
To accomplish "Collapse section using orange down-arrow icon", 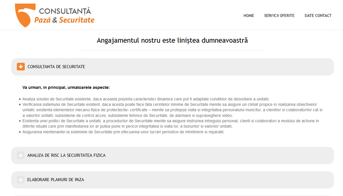I will pos(21,67).
